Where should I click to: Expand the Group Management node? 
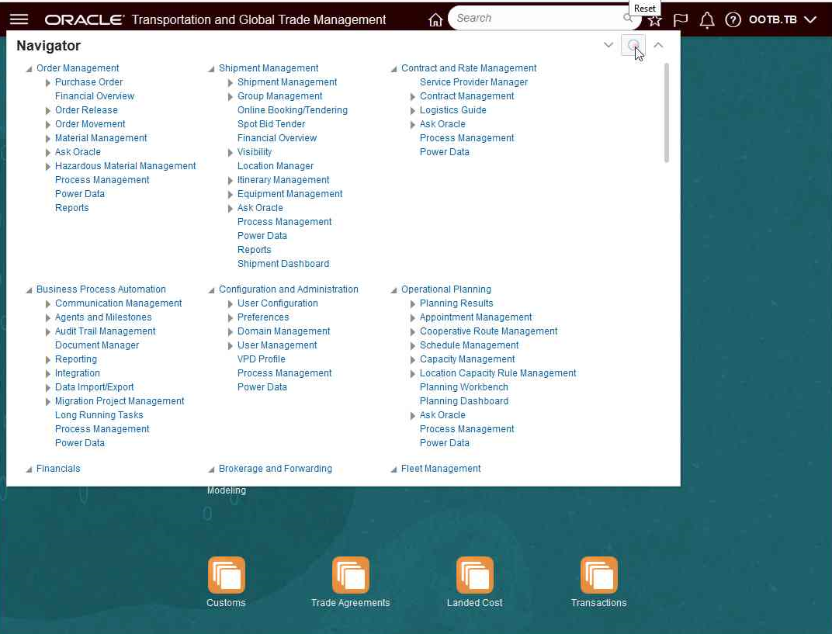coord(231,96)
